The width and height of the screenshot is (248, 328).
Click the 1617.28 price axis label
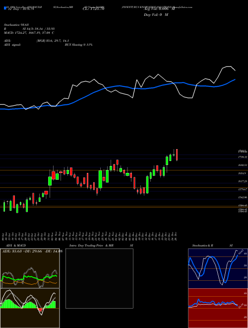pos(243,181)
